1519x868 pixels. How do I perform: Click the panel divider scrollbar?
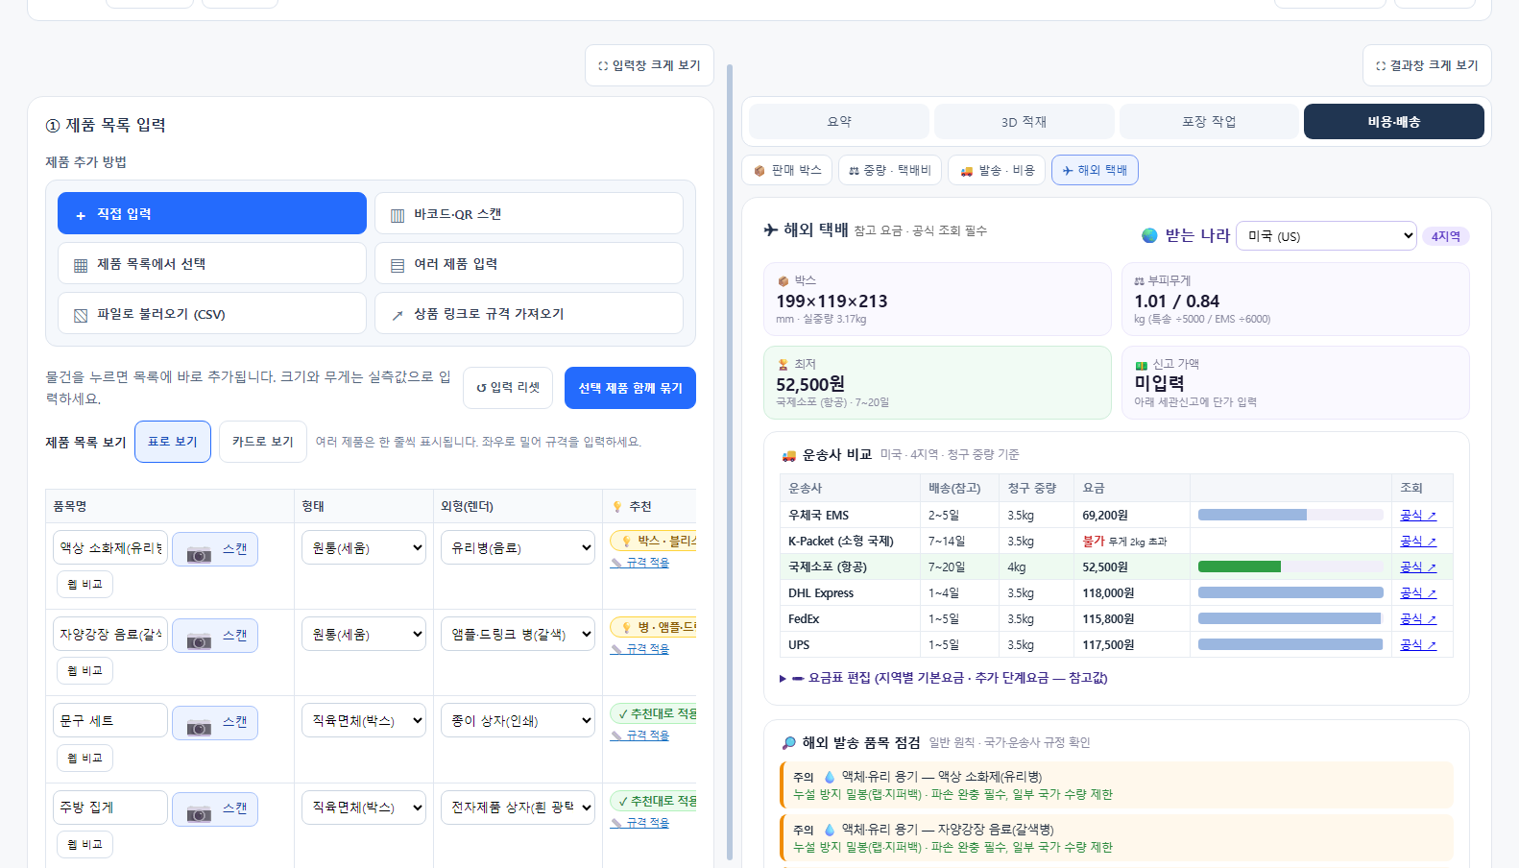tap(730, 461)
